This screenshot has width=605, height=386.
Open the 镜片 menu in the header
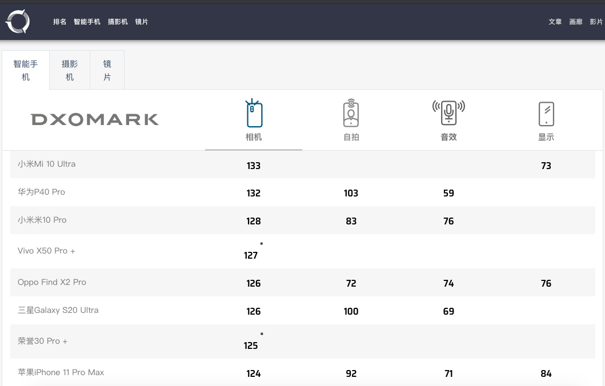[142, 22]
